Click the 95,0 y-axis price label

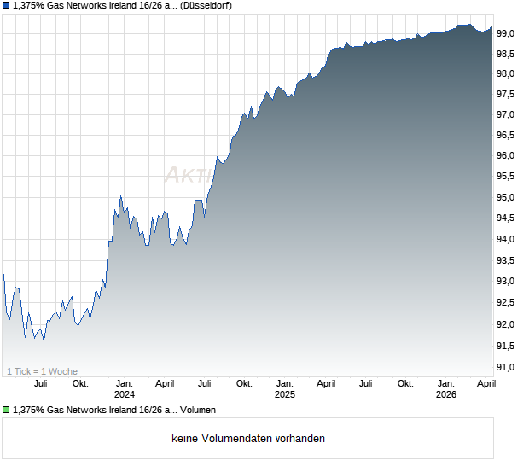(506, 198)
